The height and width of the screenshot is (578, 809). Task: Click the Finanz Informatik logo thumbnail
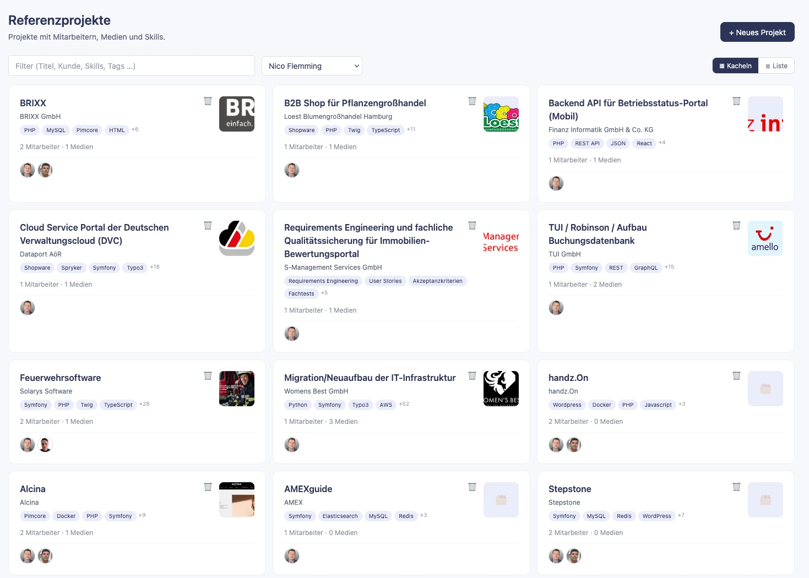[765, 114]
